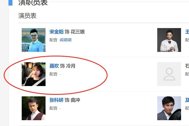
Task: Click role name 花三娘
Action: coord(78,32)
